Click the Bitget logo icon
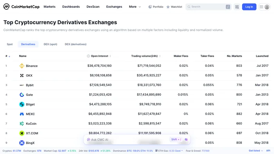The image size is (274, 154). [x=22, y=104]
